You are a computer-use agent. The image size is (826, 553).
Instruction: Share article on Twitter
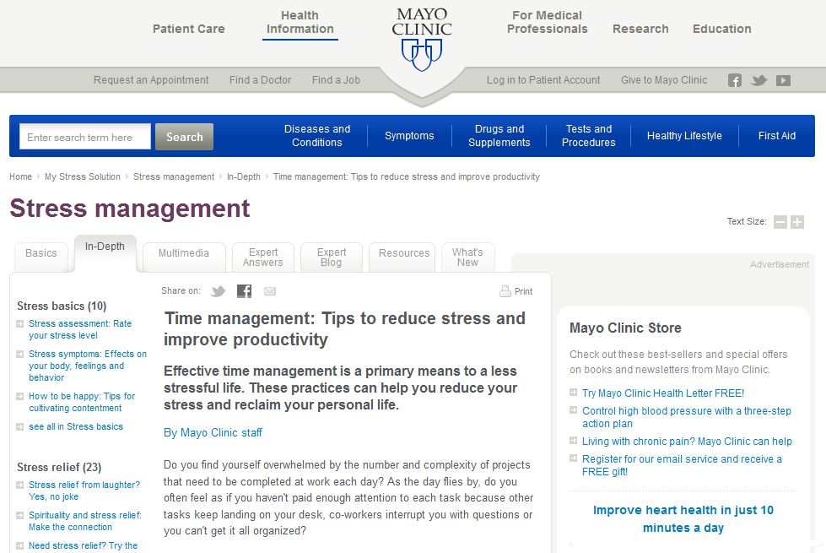(x=219, y=291)
